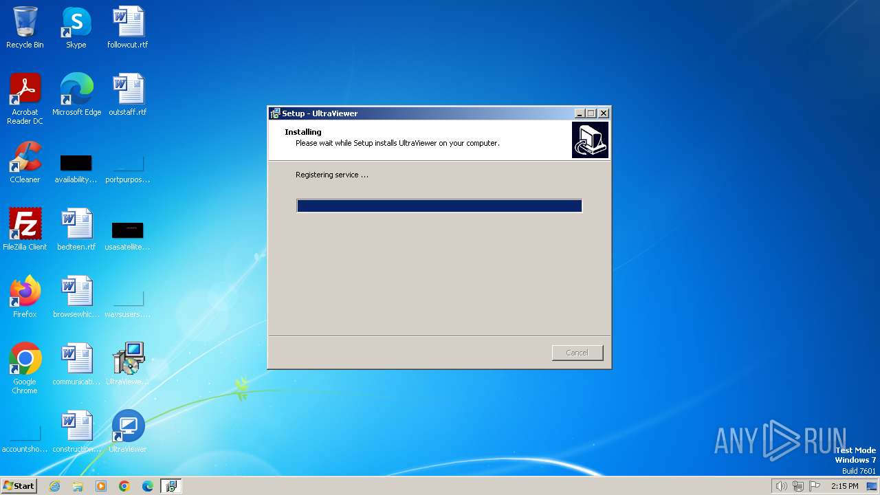The image size is (880, 495).
Task: Open Edge from the taskbar
Action: tap(148, 486)
